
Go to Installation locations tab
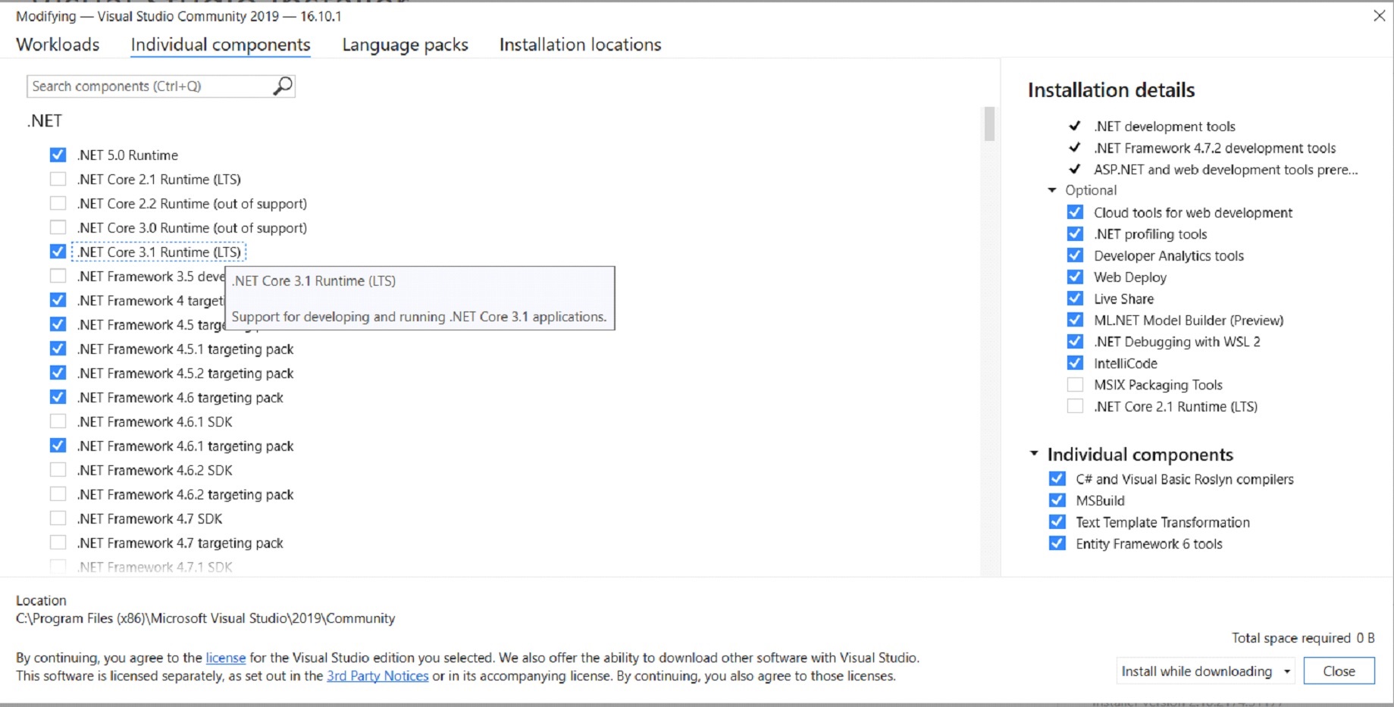580,45
